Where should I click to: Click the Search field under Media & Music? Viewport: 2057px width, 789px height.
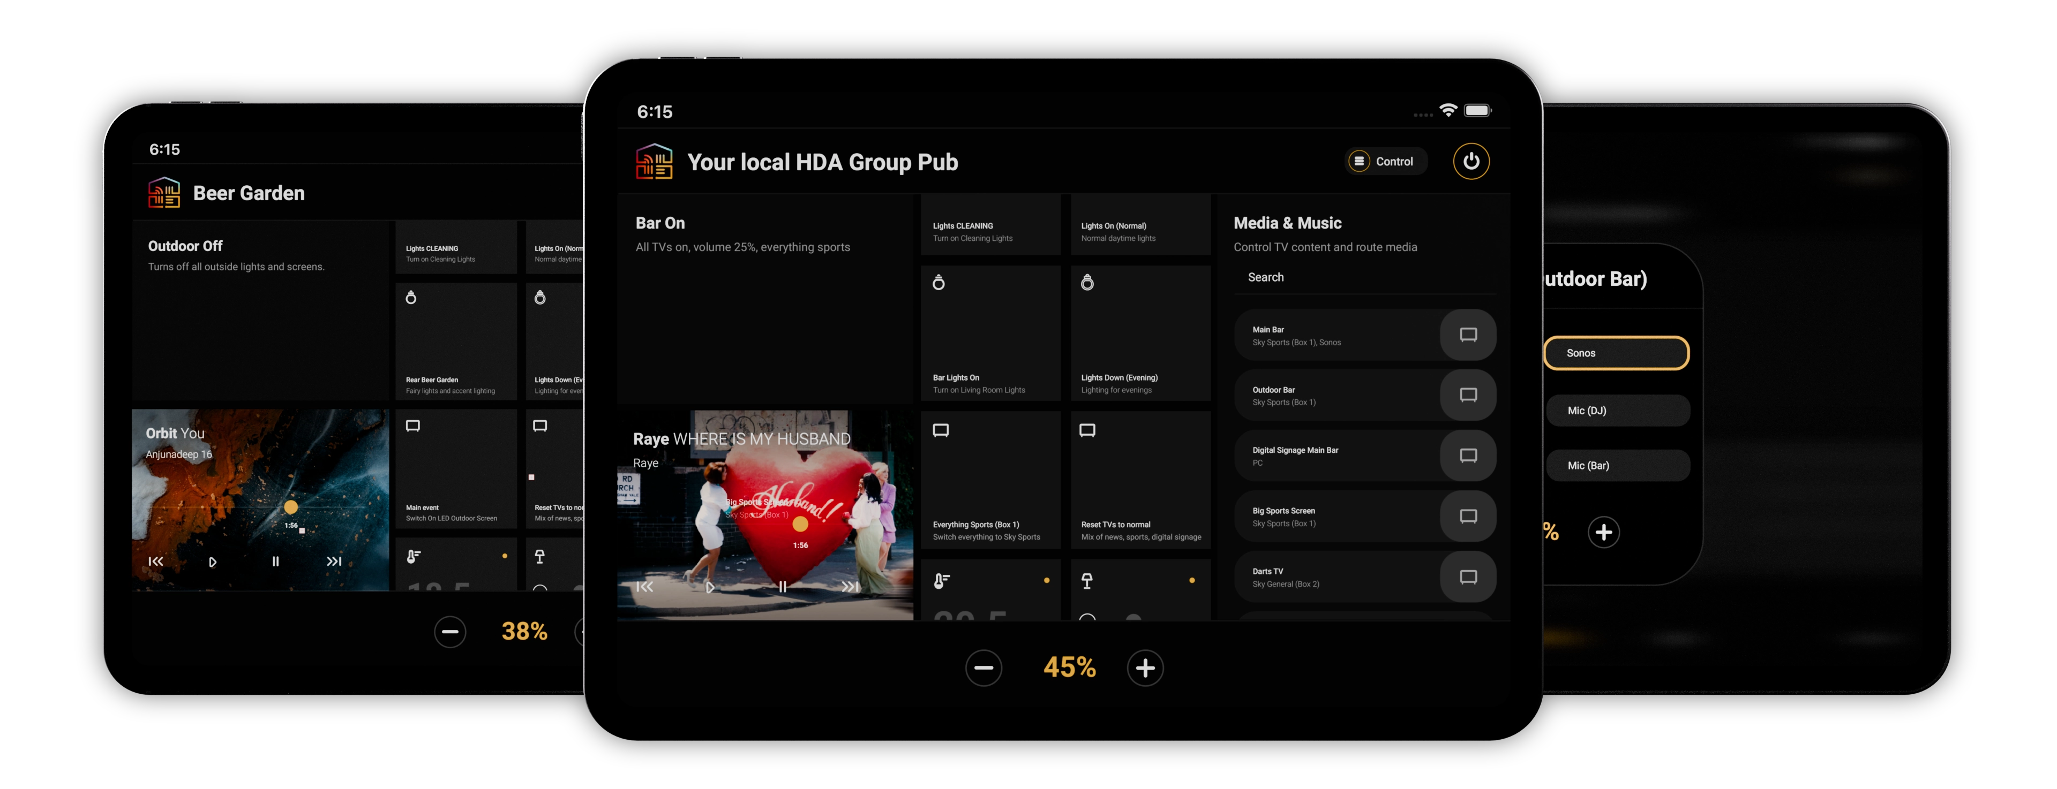coord(1364,278)
